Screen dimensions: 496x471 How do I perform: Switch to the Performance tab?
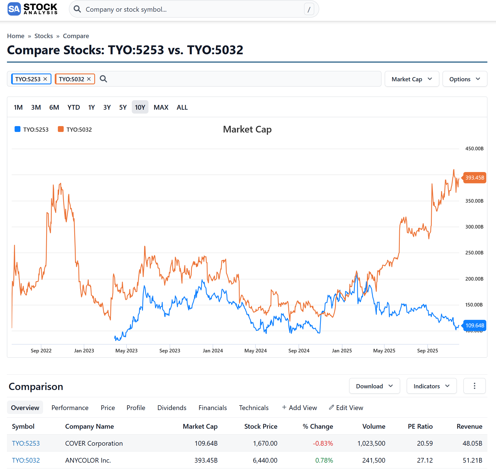[x=70, y=408]
